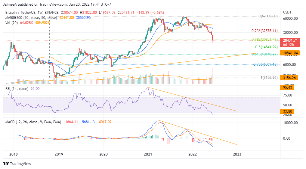Click the Fibonacci 0(67000.00) level label
Screen dimensions: 306x169
(268, 16)
